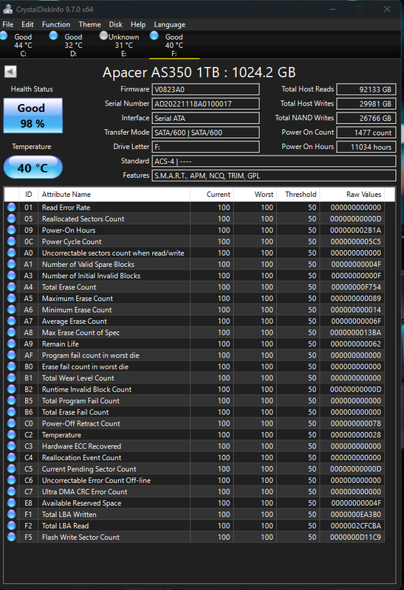Open the Edit menu

click(27, 24)
